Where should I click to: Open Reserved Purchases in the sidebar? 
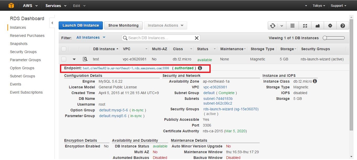[x=27, y=36]
